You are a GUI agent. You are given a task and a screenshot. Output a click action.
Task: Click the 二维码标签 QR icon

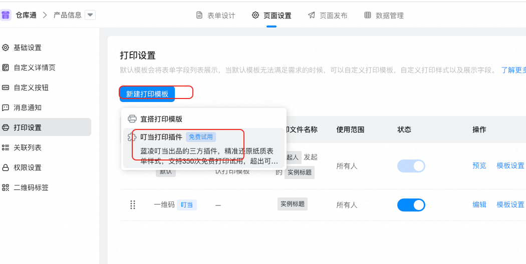(6, 187)
